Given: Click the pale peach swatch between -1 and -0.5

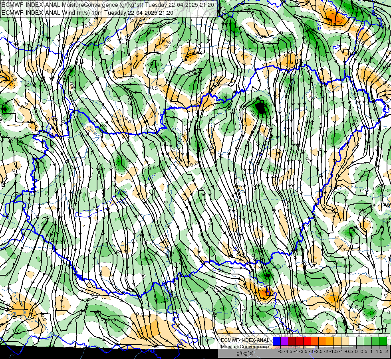Looking at the screenshot, I should 345,341.
